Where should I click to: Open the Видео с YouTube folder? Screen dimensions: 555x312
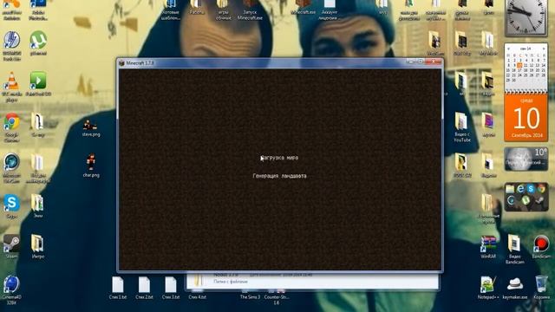(462, 127)
